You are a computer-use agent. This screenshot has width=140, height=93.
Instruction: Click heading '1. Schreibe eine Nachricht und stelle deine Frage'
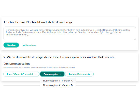pos(38,22)
